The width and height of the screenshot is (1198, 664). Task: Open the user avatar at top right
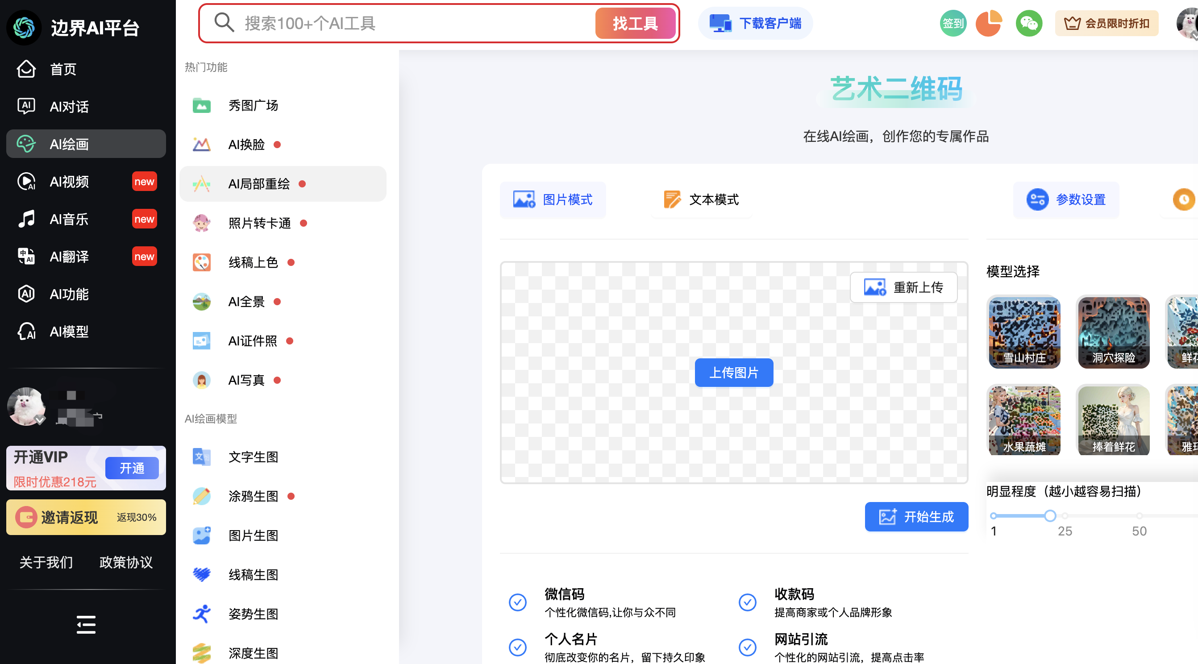1187,23
